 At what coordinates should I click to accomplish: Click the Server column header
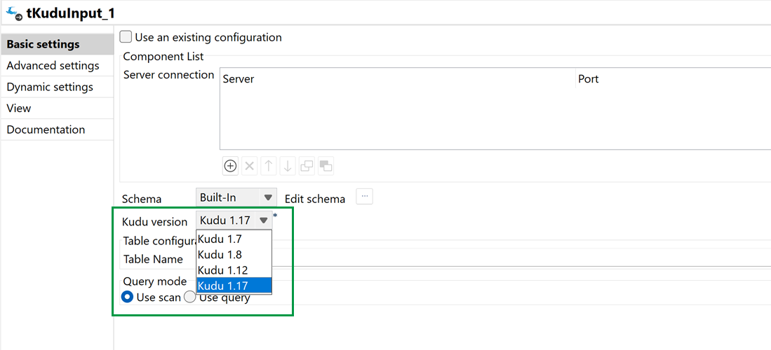click(x=397, y=78)
